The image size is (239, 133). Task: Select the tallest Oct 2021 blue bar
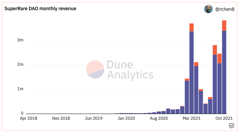tap(224, 72)
